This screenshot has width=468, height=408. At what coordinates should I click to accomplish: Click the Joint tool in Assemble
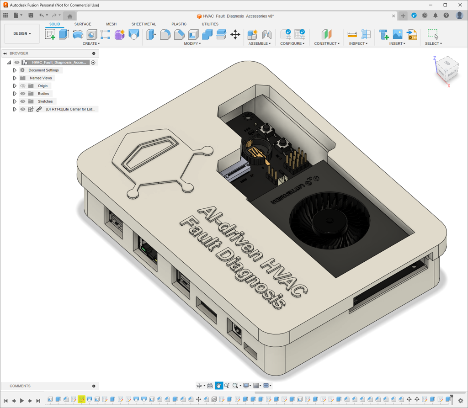click(267, 34)
